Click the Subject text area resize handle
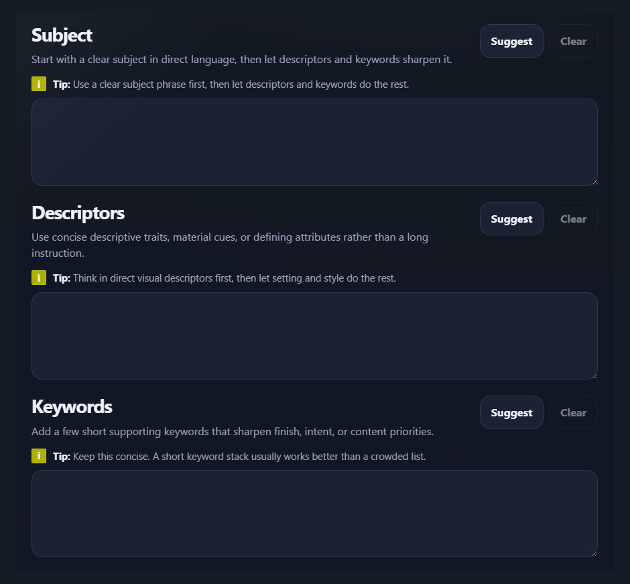 click(x=593, y=181)
